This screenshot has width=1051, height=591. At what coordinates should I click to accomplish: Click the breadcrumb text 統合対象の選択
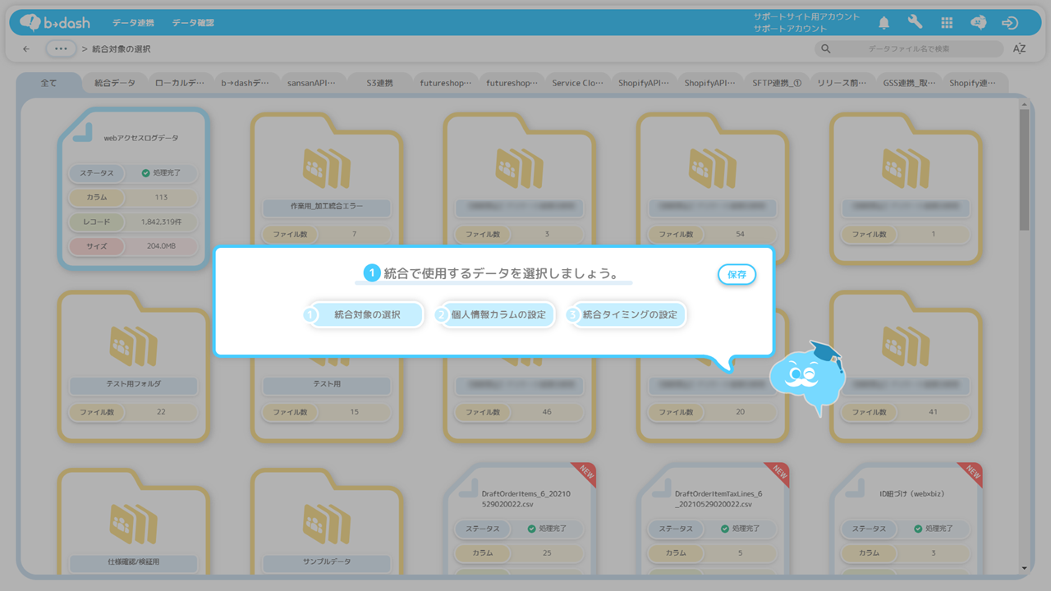(122, 49)
